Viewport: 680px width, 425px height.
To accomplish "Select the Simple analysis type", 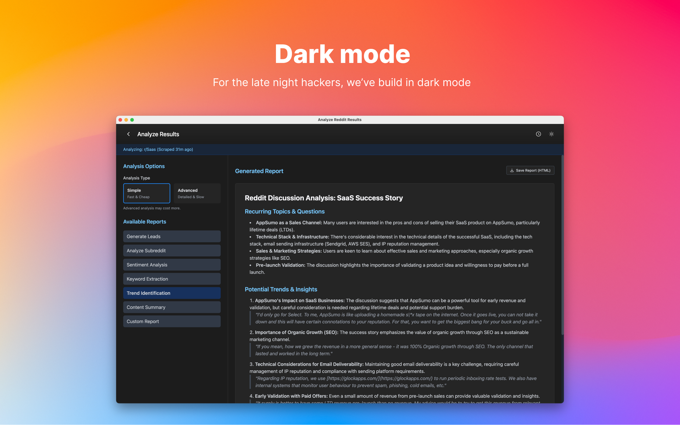I will pos(146,193).
